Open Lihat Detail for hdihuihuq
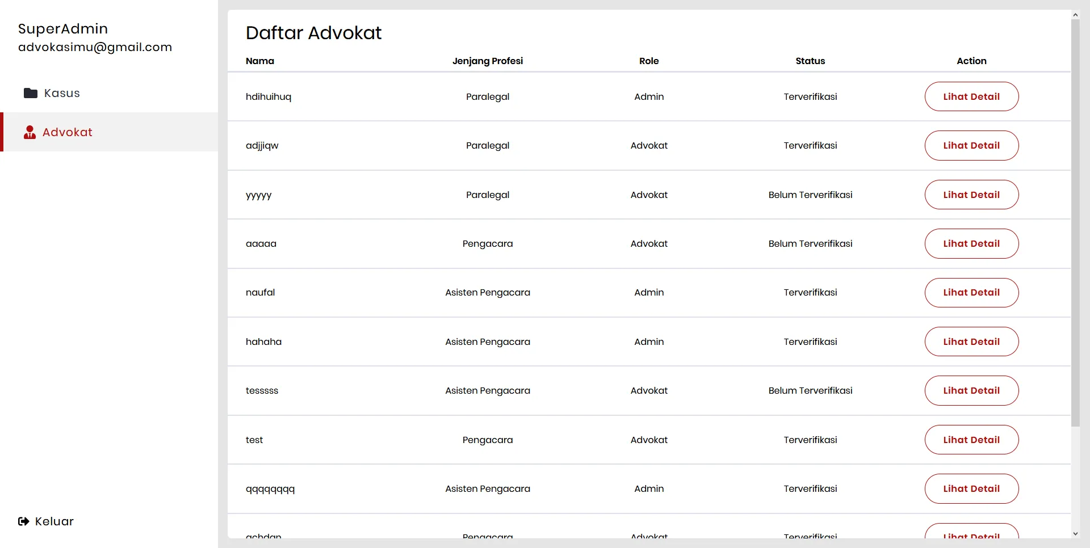The image size is (1090, 548). click(971, 96)
